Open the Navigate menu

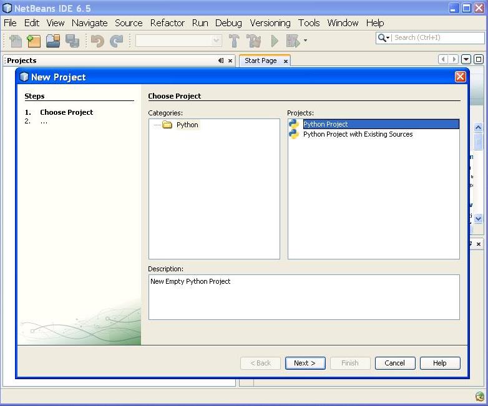click(90, 23)
